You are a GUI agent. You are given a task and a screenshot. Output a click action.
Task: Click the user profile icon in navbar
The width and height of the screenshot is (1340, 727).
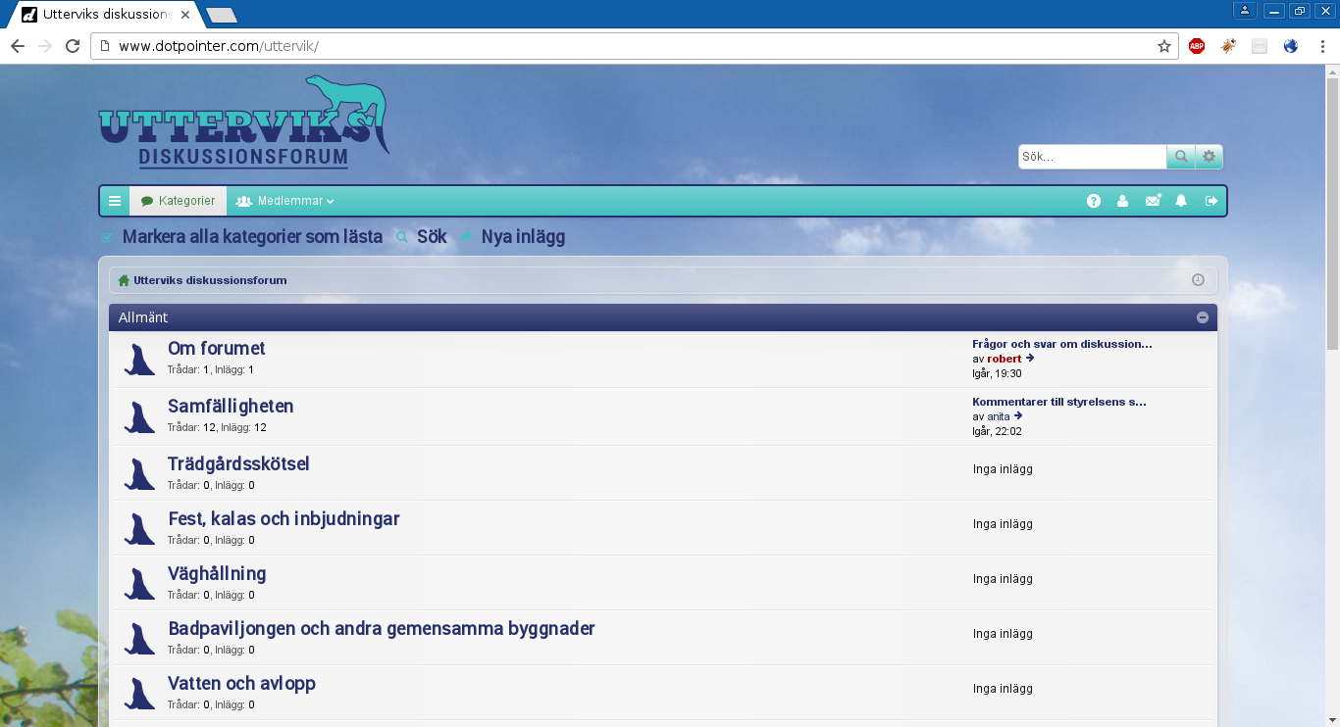[1123, 201]
